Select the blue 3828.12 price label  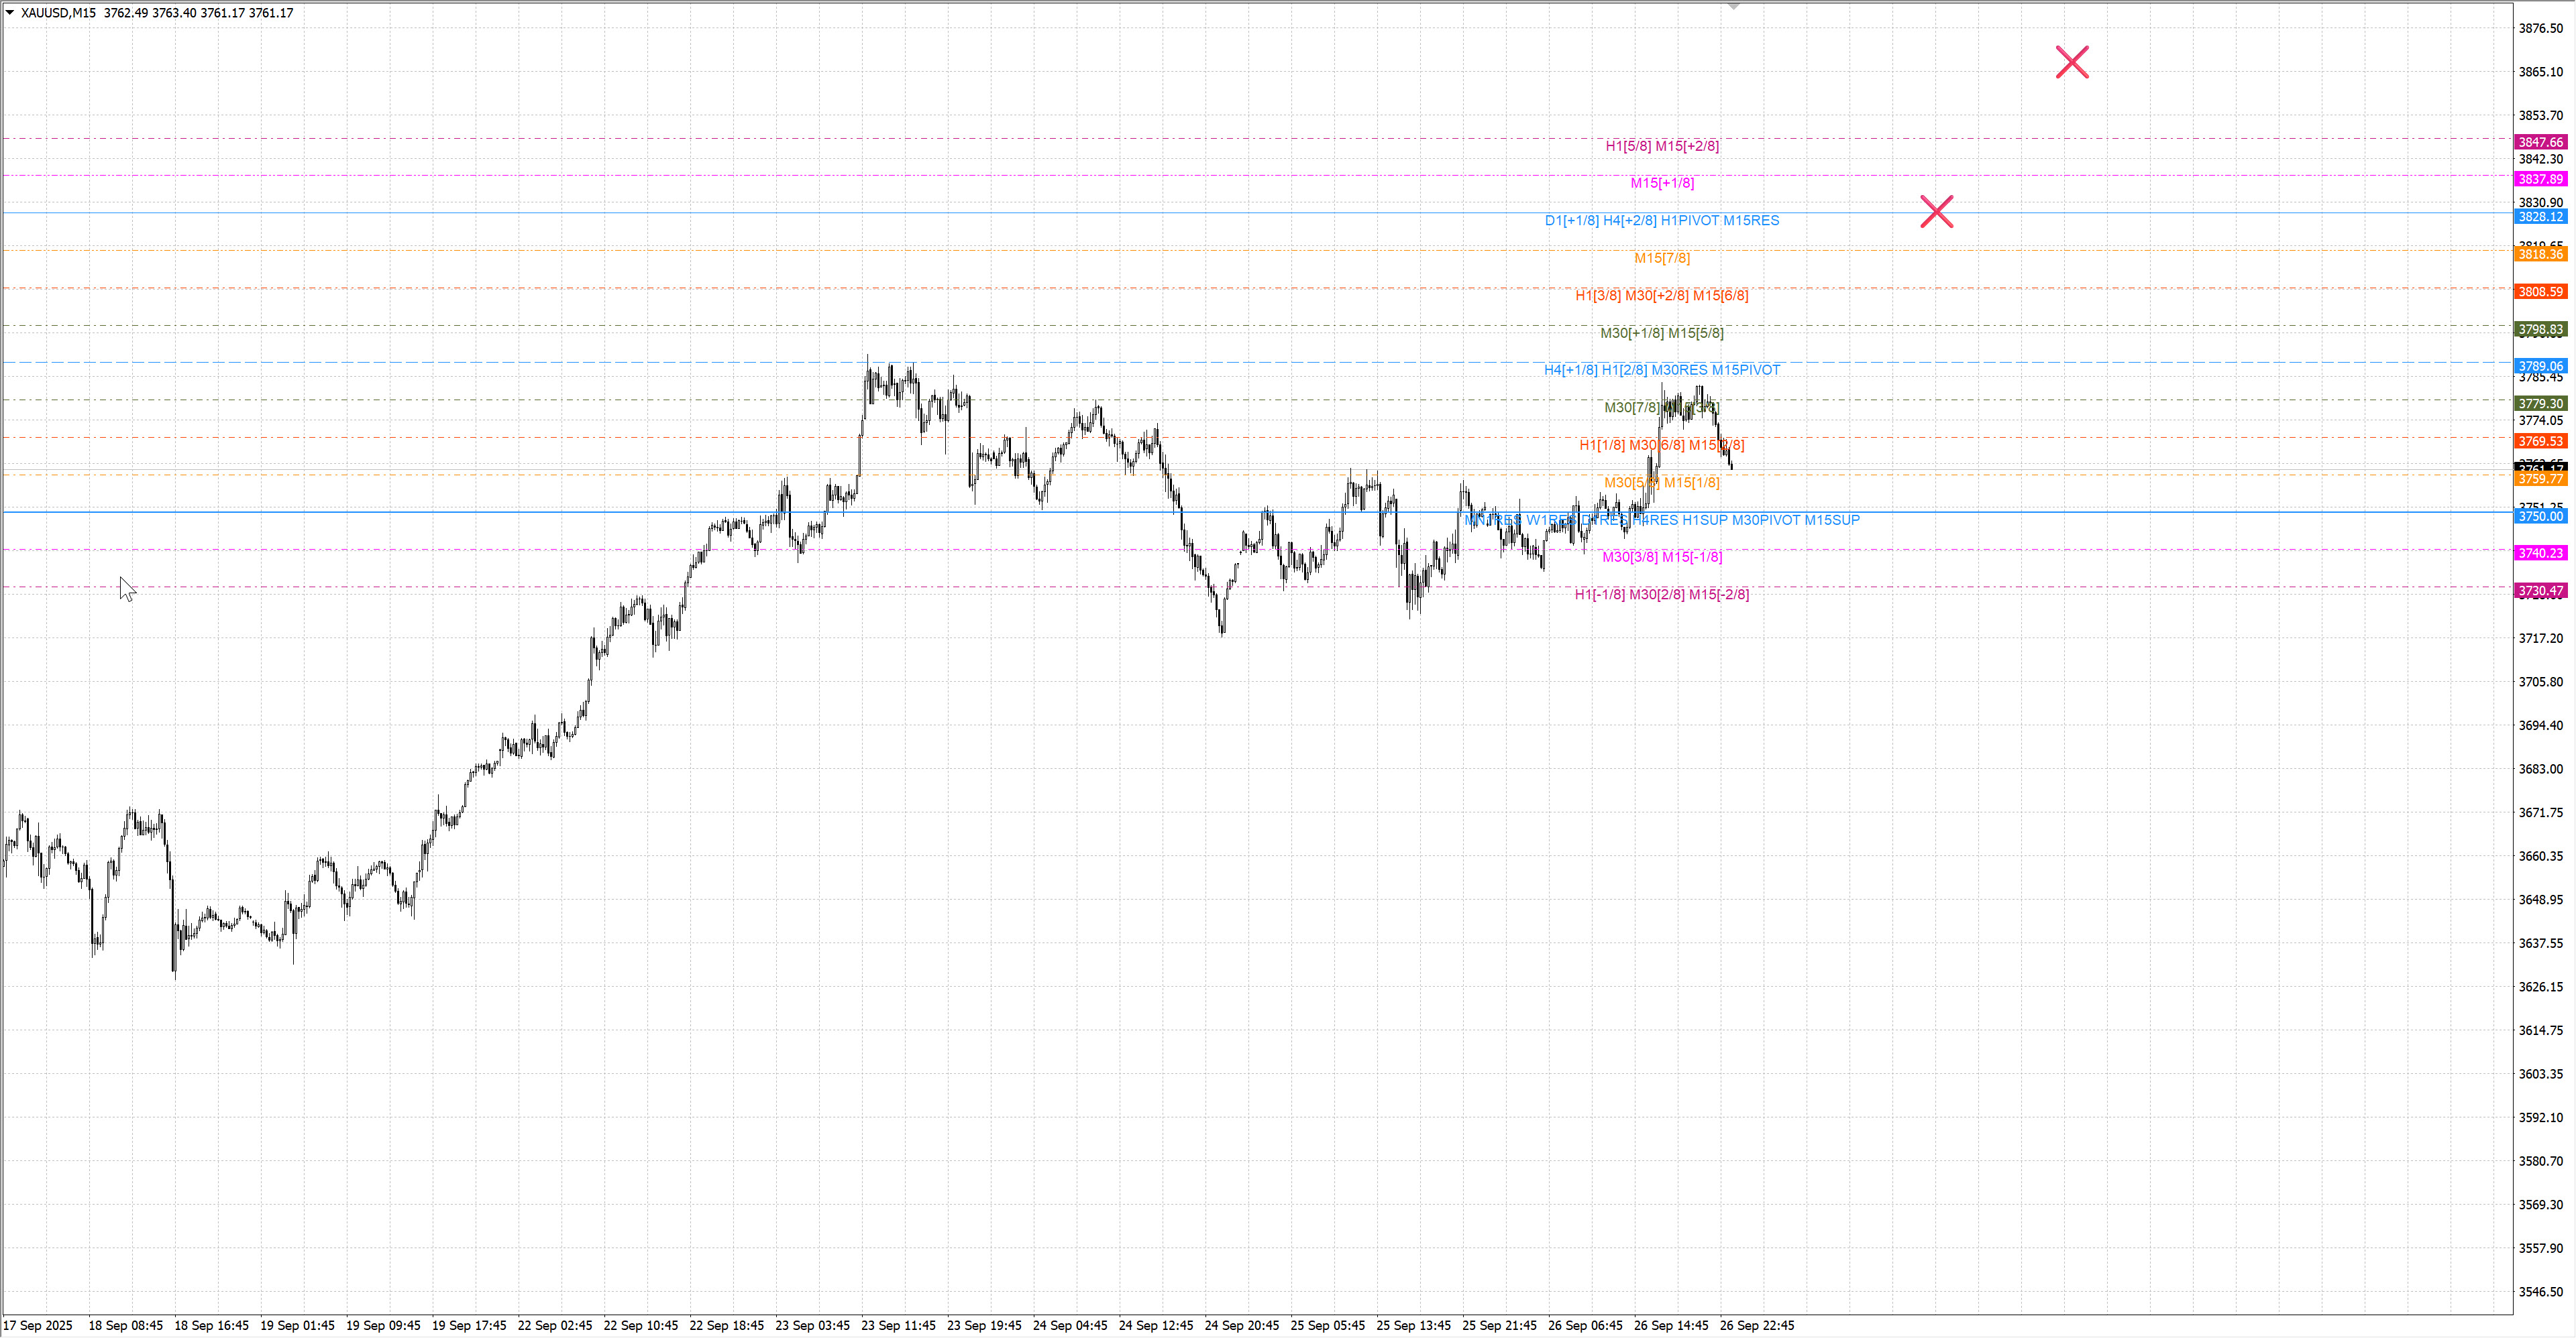(x=2540, y=217)
